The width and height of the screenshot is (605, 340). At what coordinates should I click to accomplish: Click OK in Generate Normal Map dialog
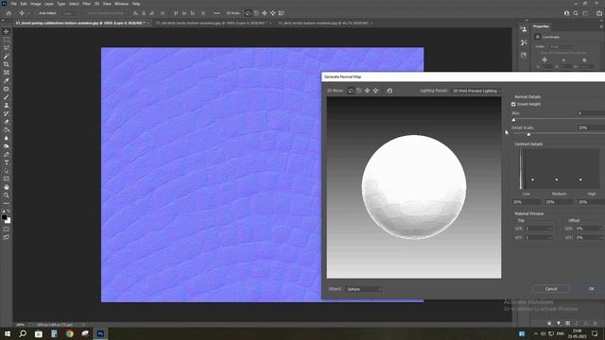[591, 289]
